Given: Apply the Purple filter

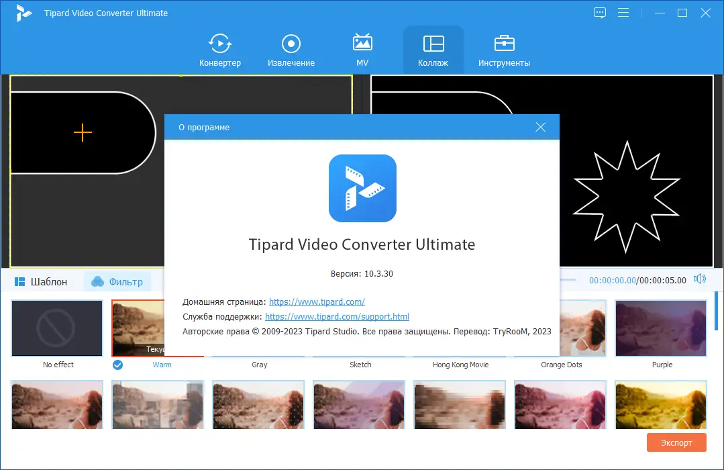Looking at the screenshot, I should point(661,328).
